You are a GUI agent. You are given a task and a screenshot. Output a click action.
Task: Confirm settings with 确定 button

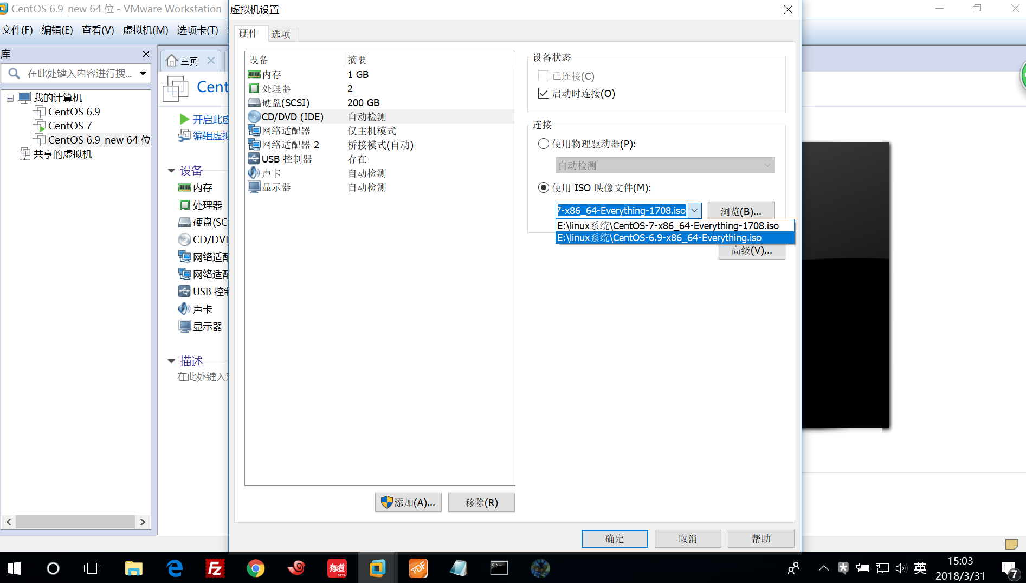tap(615, 539)
